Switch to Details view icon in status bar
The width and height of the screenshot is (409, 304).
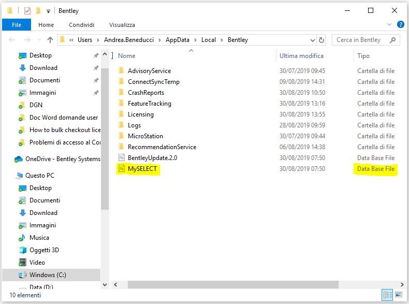387,295
